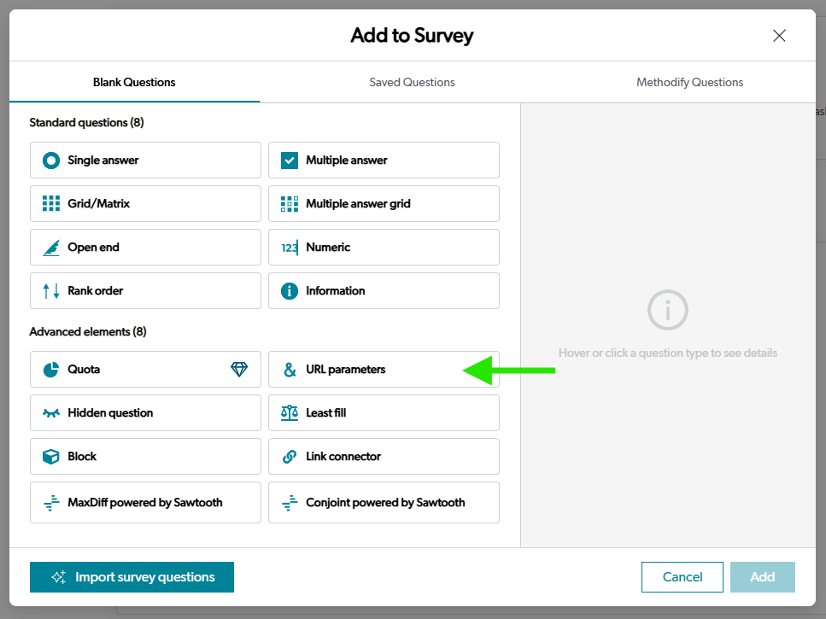The width and height of the screenshot is (826, 619).
Task: Switch to the Saved Questions tab
Action: point(412,82)
